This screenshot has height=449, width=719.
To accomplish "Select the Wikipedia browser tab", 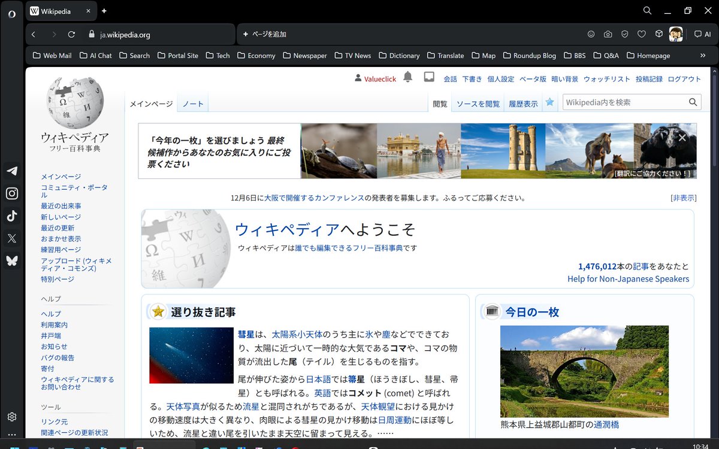I will 61,11.
